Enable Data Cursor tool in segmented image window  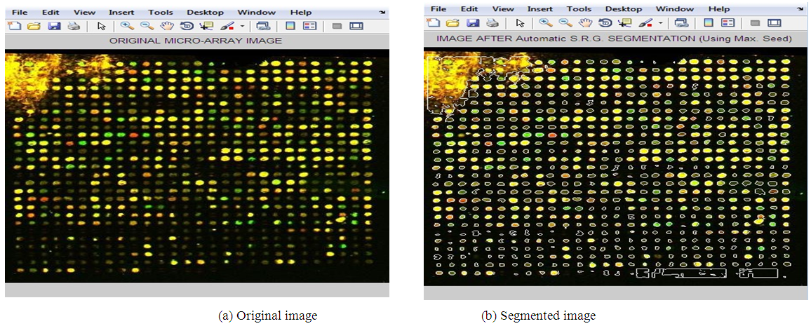point(625,22)
